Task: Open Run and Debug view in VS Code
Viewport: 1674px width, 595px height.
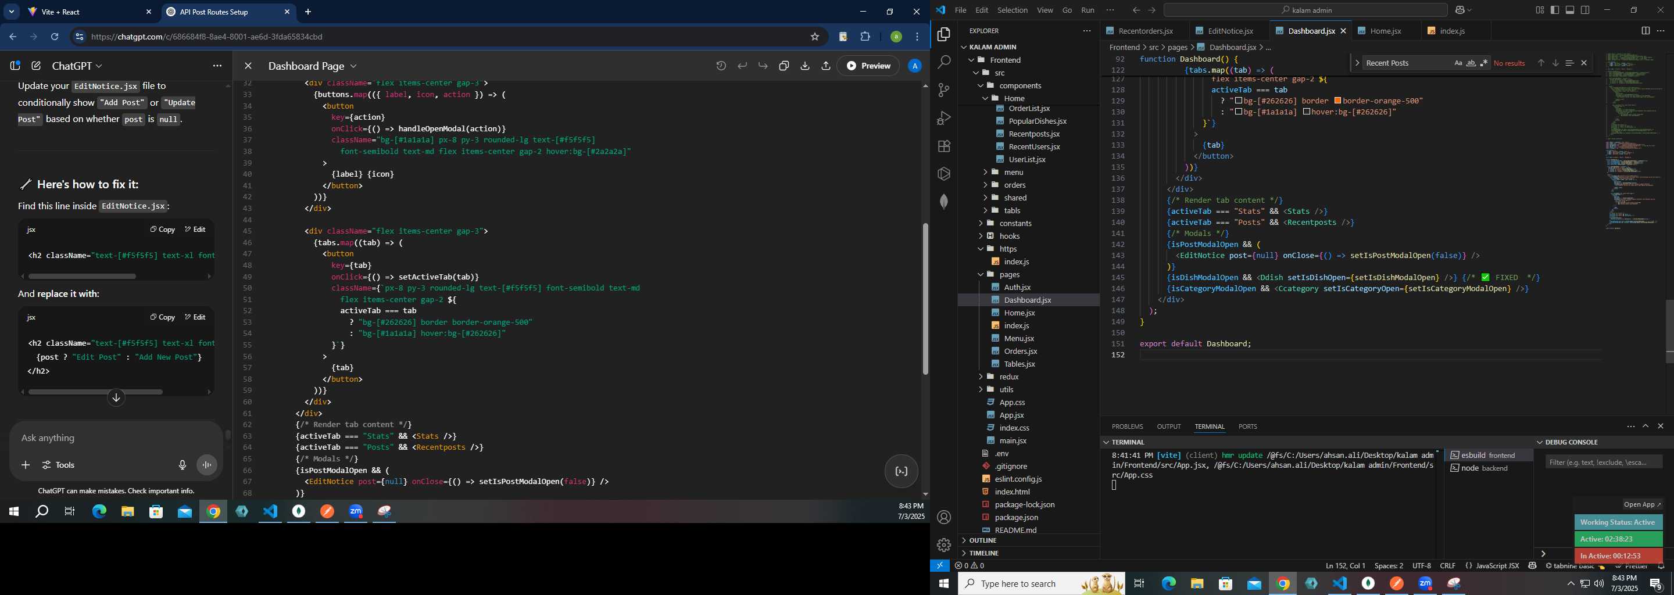Action: 943,118
